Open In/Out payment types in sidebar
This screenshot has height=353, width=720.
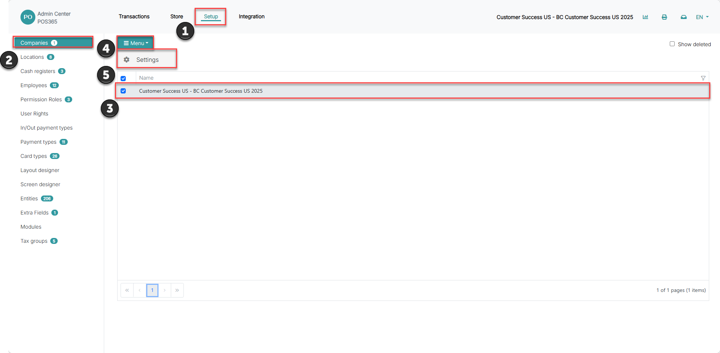[x=47, y=128]
